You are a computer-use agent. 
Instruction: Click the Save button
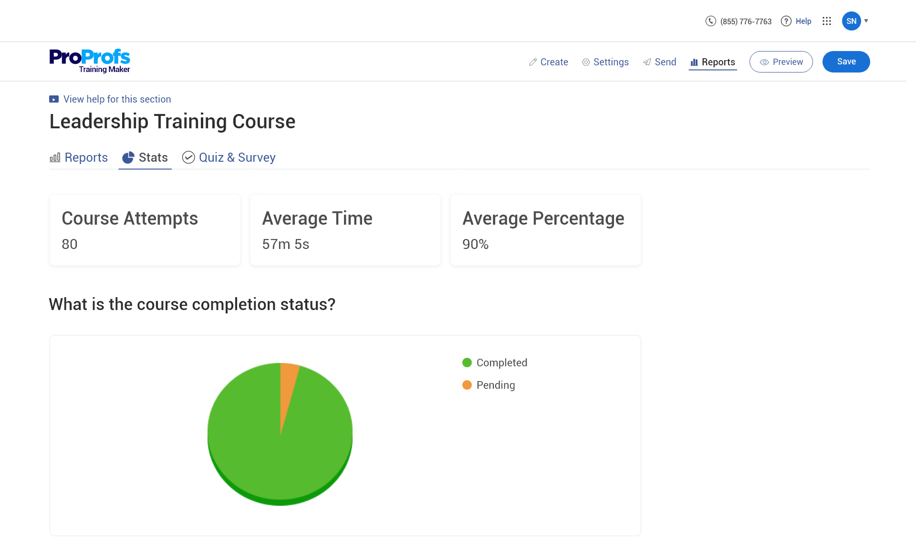click(846, 62)
